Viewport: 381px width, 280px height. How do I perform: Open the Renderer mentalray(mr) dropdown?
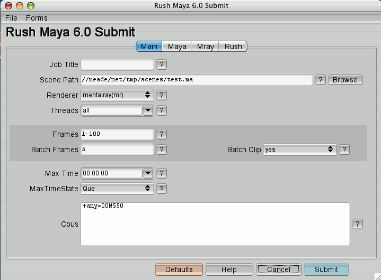tap(117, 95)
